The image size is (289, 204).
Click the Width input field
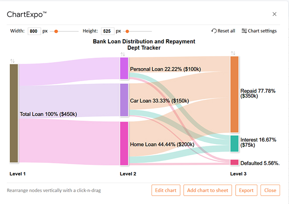34,31
